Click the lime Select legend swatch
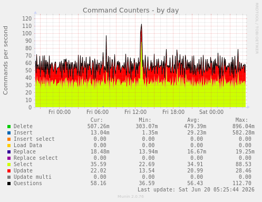The height and width of the screenshot is (202, 262). point(9,165)
